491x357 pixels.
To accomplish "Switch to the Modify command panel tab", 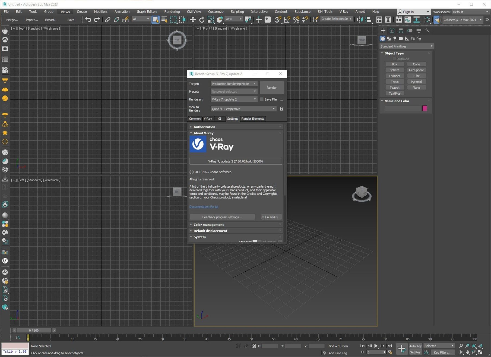I will tap(392, 31).
